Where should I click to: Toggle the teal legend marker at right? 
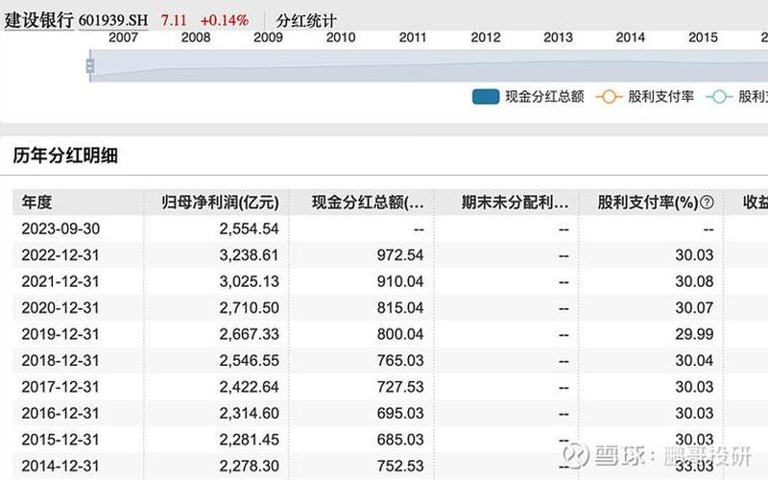coord(719,97)
